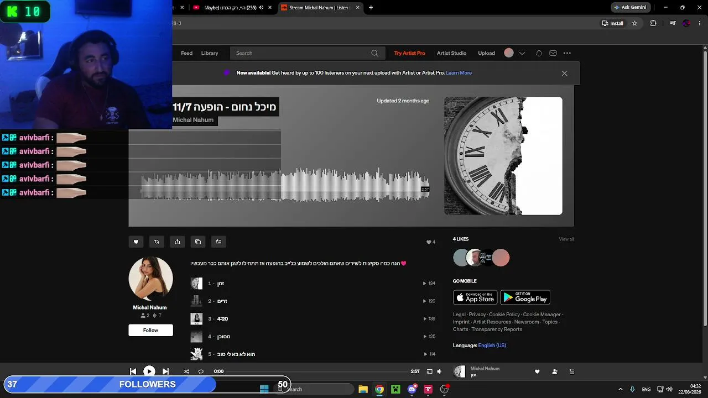Image resolution: width=708 pixels, height=398 pixels.
Task: Follow the artist from the player bar
Action: tap(555, 371)
